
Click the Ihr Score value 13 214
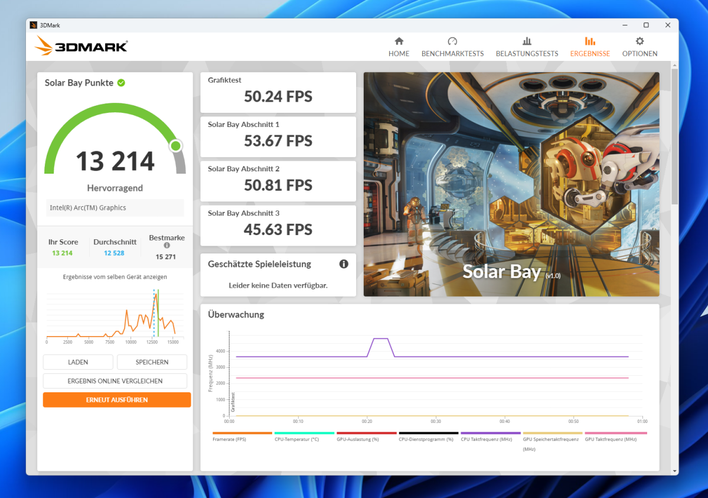(63, 253)
